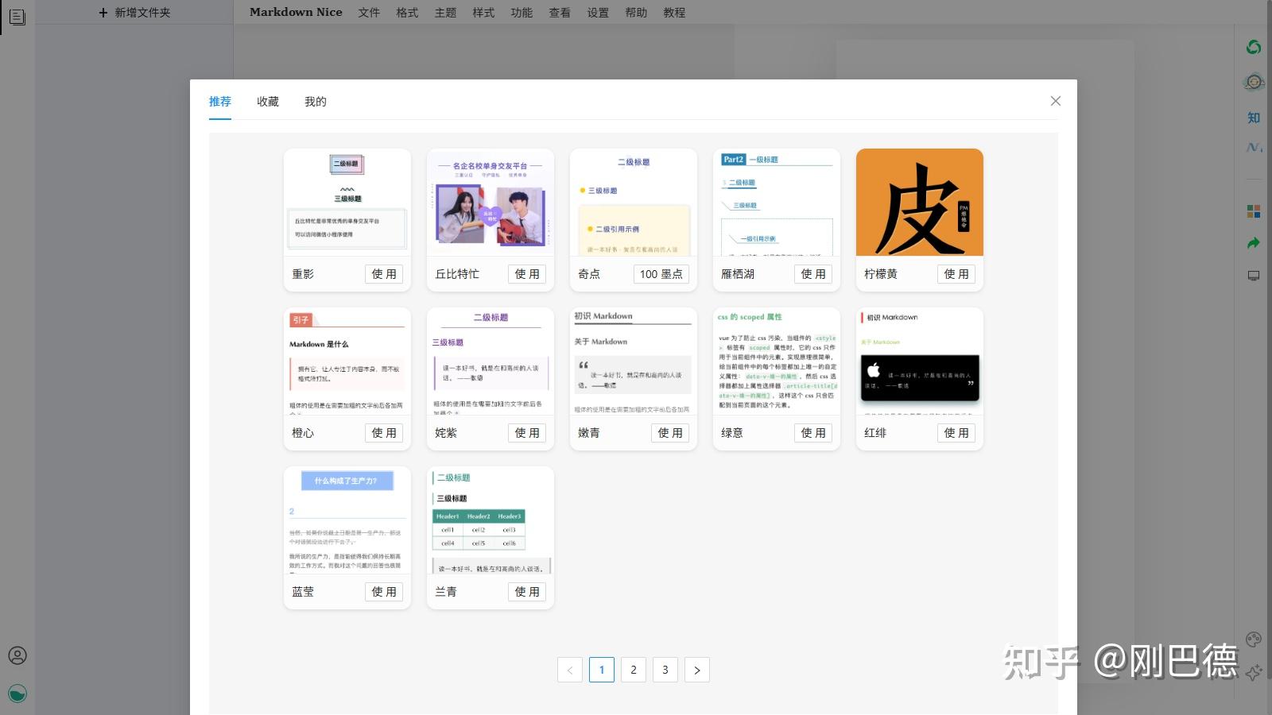Apply the 嫩青 theme with 使用 button
1272x715 pixels.
pyautogui.click(x=670, y=433)
